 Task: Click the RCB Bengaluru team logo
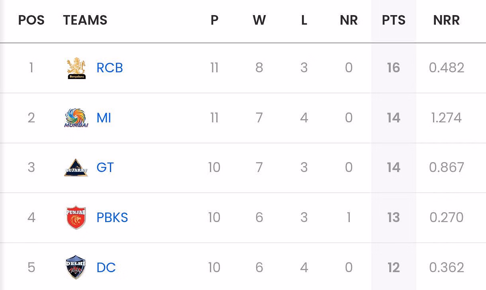(76, 68)
